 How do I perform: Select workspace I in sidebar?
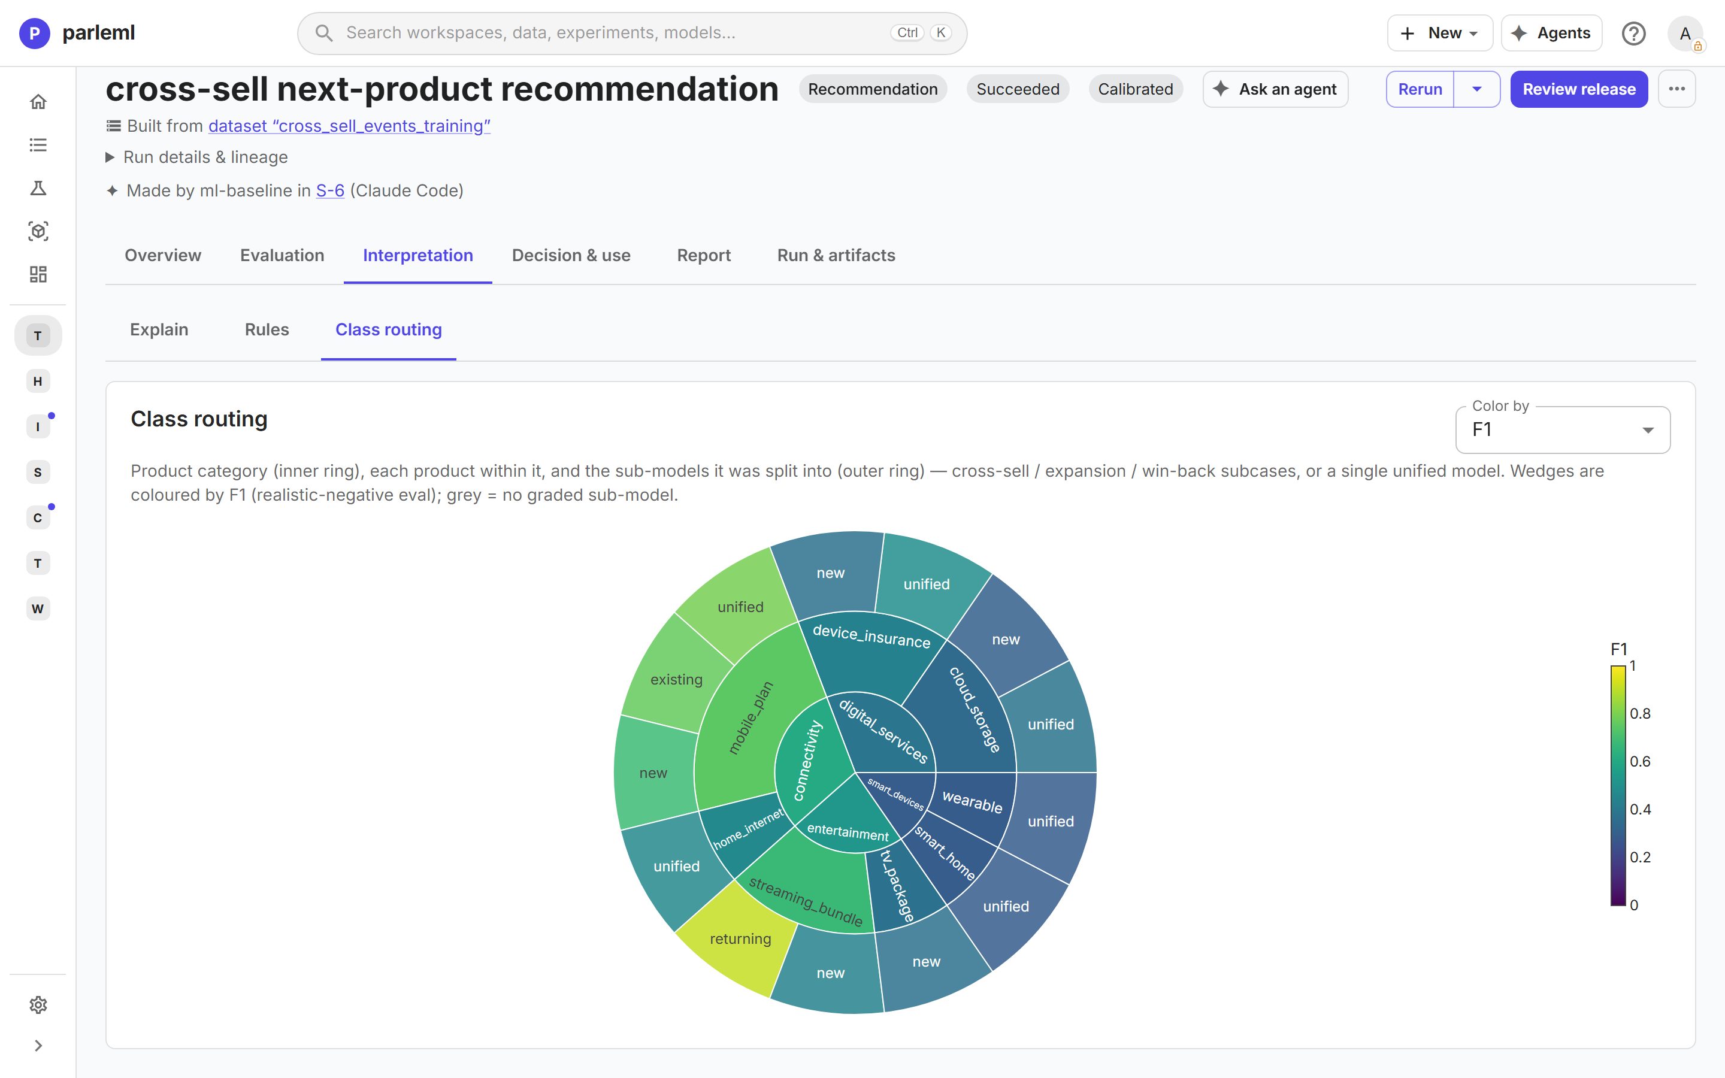click(x=38, y=426)
